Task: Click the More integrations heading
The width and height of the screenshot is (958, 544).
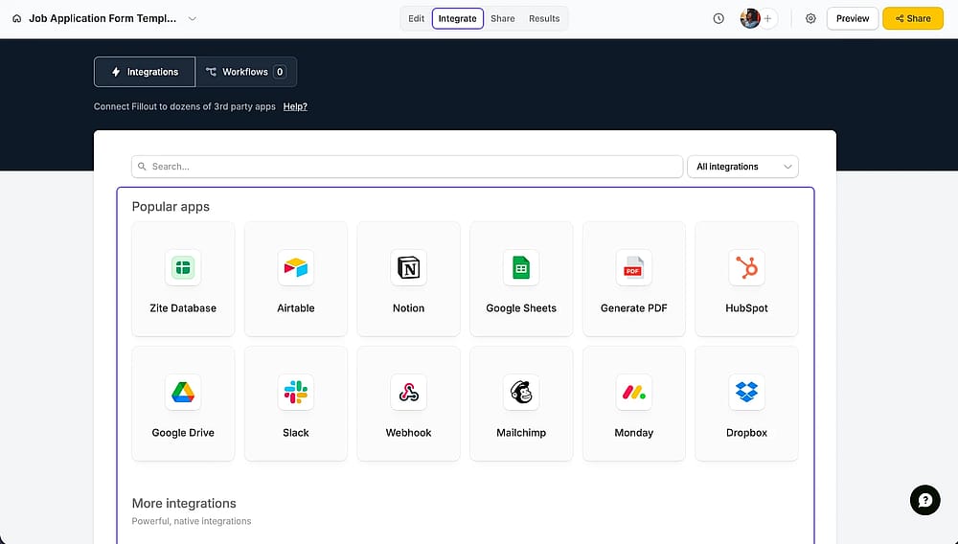Action: [184, 503]
